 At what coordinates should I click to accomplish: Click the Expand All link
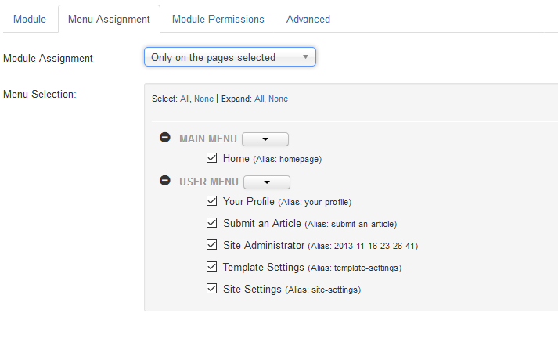(x=259, y=99)
